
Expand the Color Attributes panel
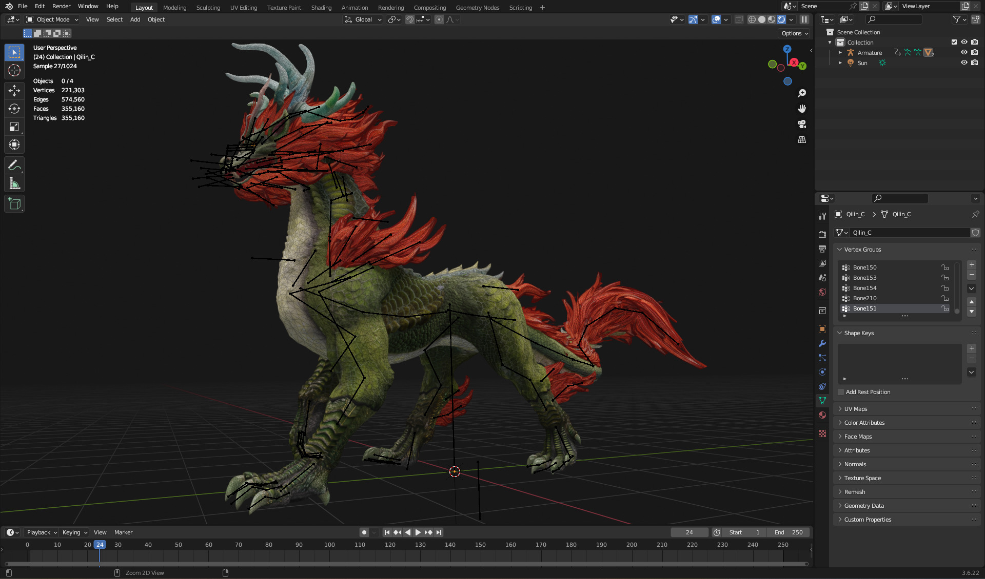(864, 423)
